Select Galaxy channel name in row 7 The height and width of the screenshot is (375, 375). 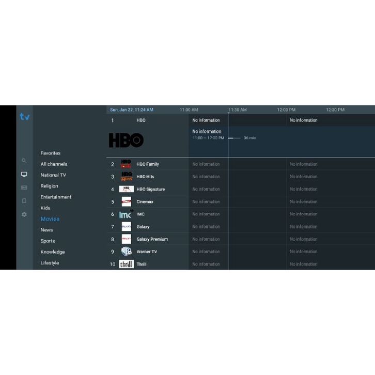(x=143, y=227)
